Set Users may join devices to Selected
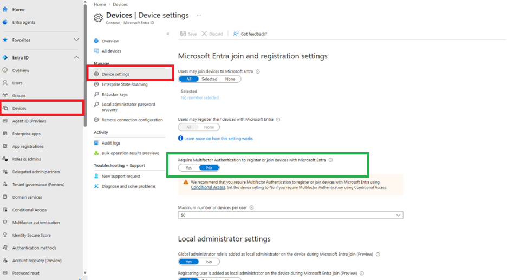The image size is (507, 280). pos(210,79)
